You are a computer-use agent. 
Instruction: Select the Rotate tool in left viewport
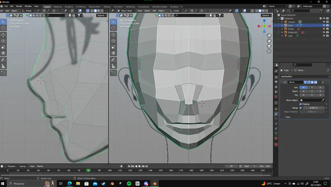3,41
